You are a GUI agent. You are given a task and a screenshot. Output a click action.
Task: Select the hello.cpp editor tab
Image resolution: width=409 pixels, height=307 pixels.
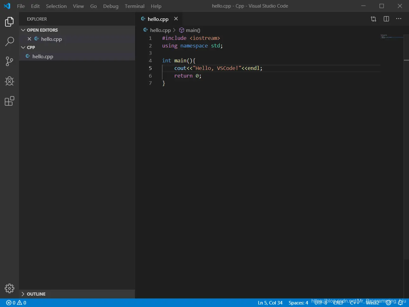click(x=159, y=19)
